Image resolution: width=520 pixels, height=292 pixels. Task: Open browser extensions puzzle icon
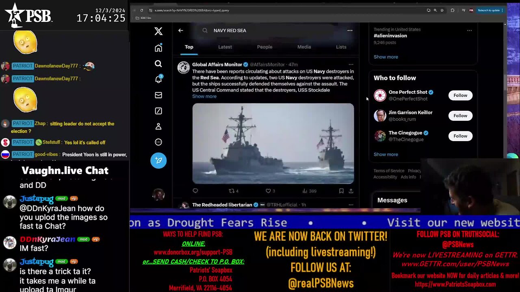point(453,10)
